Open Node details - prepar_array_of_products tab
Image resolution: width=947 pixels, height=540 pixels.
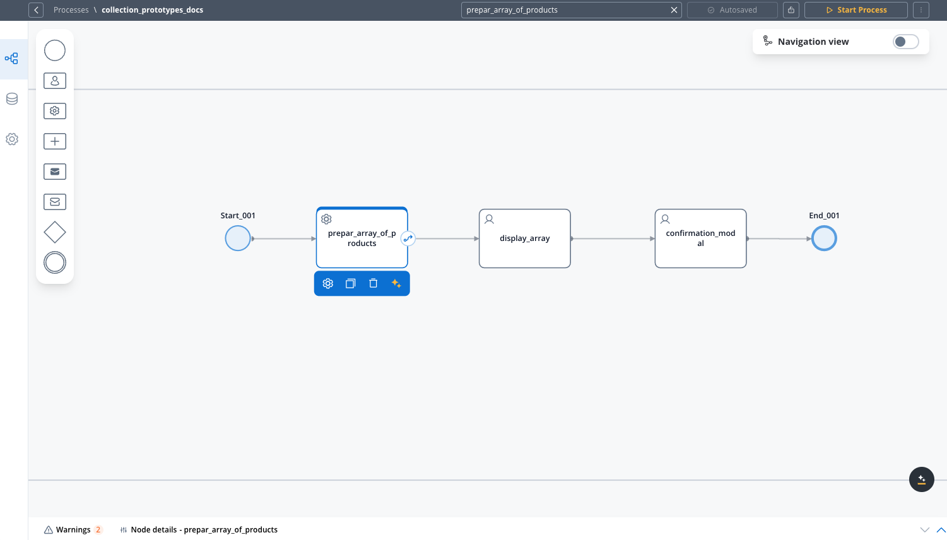199,530
